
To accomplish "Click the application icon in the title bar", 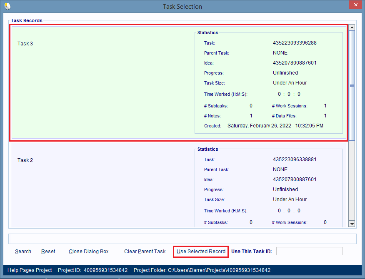I will (7, 6).
